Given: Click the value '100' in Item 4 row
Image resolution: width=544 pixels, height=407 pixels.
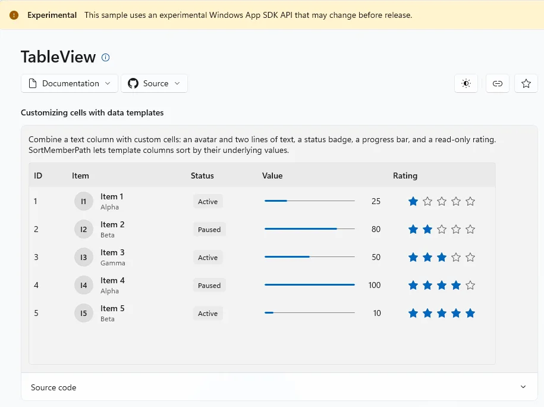Looking at the screenshot, I should tap(375, 285).
